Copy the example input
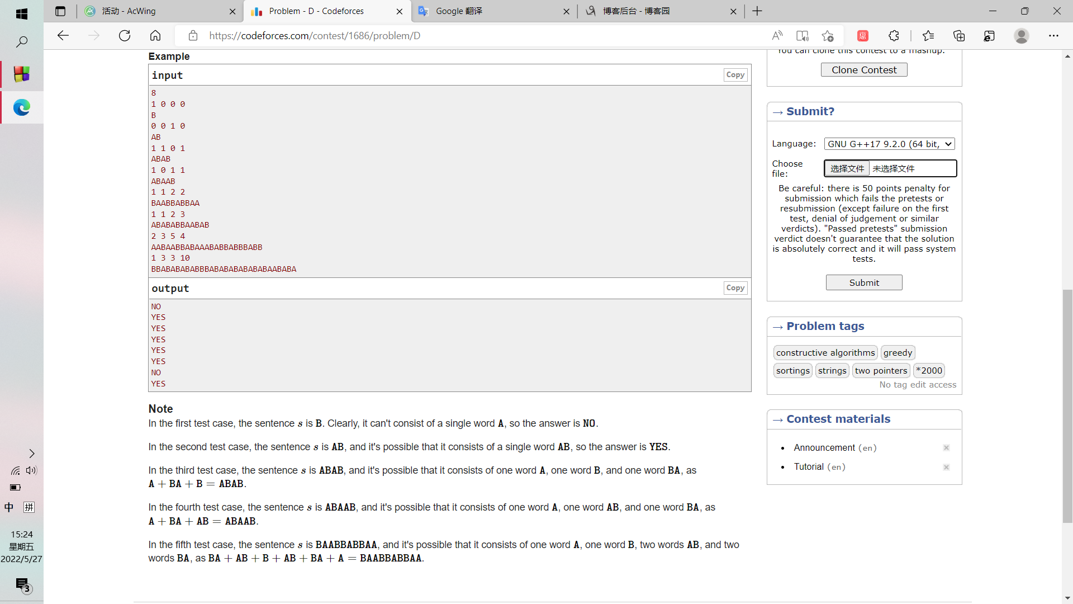The height and width of the screenshot is (604, 1073). (x=735, y=75)
